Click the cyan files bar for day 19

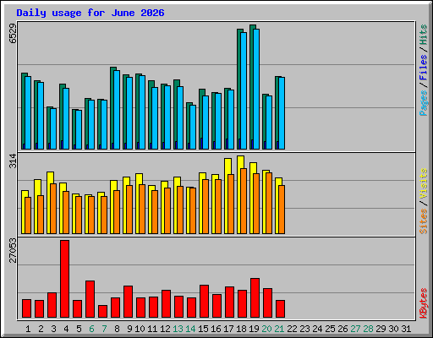(256, 89)
